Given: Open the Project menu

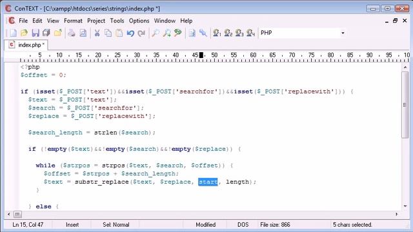Looking at the screenshot, I should (96, 21).
